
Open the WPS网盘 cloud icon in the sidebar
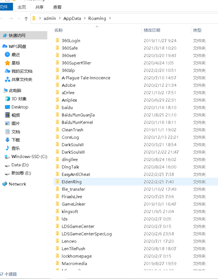tap(5, 46)
